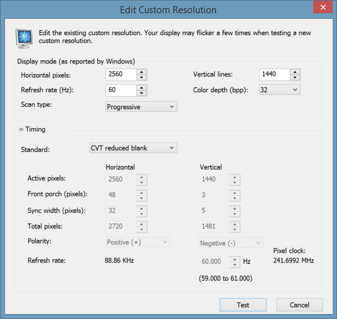Close the Edit Custom Resolution dialog
This screenshot has width=337, height=319.
(323, 8)
